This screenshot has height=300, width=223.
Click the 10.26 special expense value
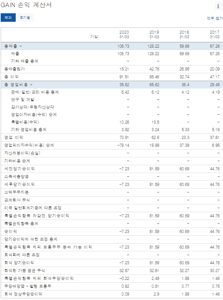pyautogui.click(x=124, y=122)
